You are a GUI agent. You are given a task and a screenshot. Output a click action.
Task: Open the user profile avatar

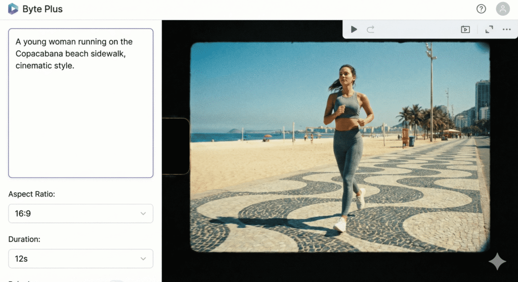[502, 9]
